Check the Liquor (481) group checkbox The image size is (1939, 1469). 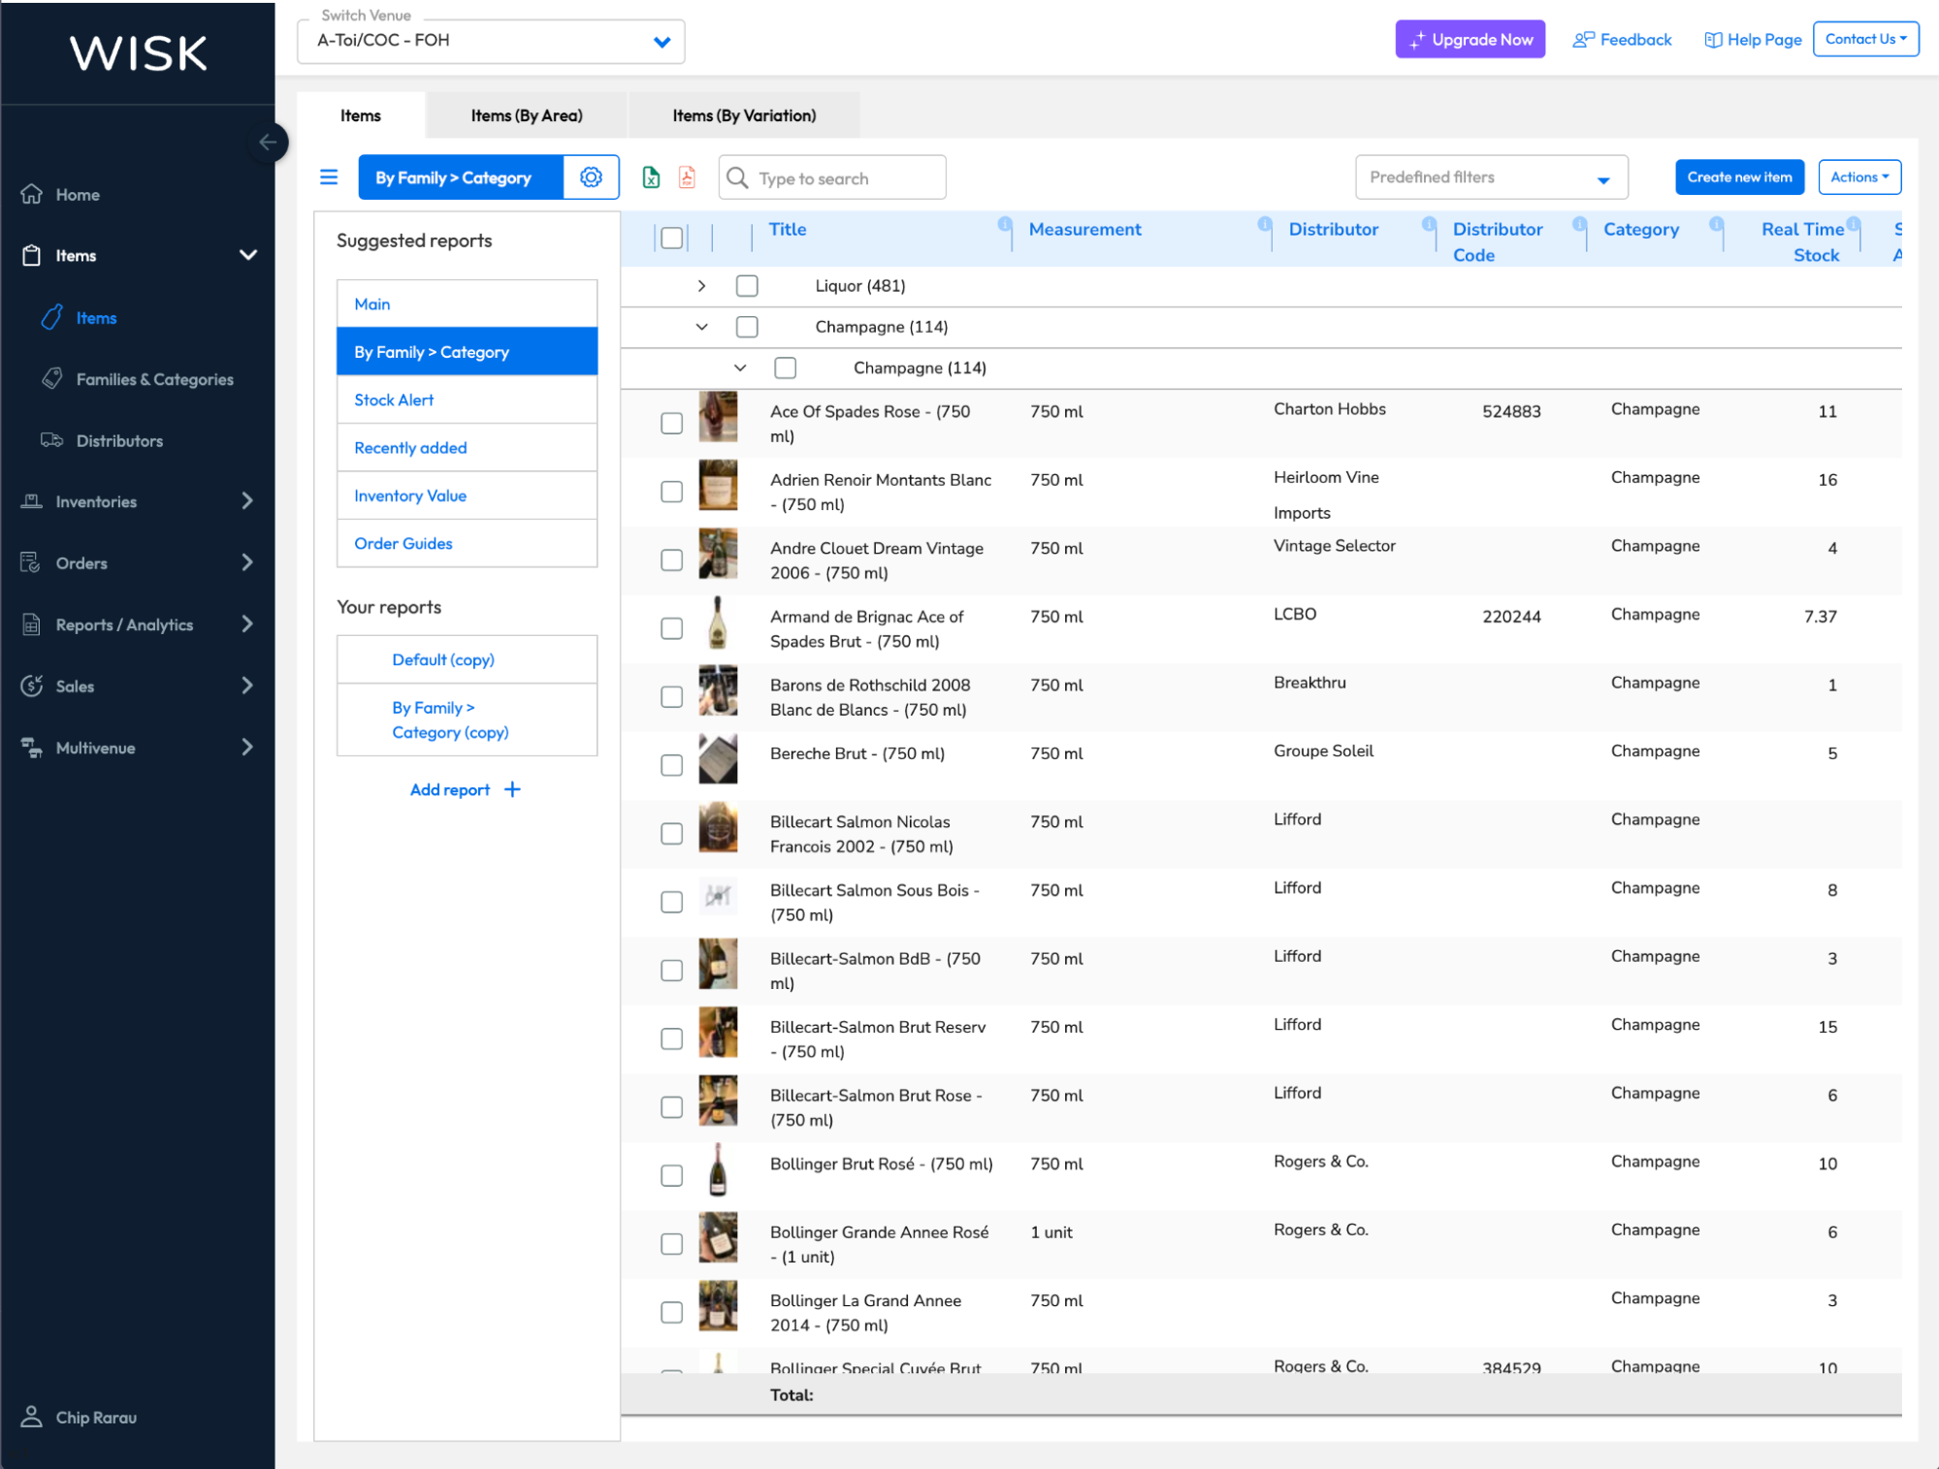pos(746,286)
